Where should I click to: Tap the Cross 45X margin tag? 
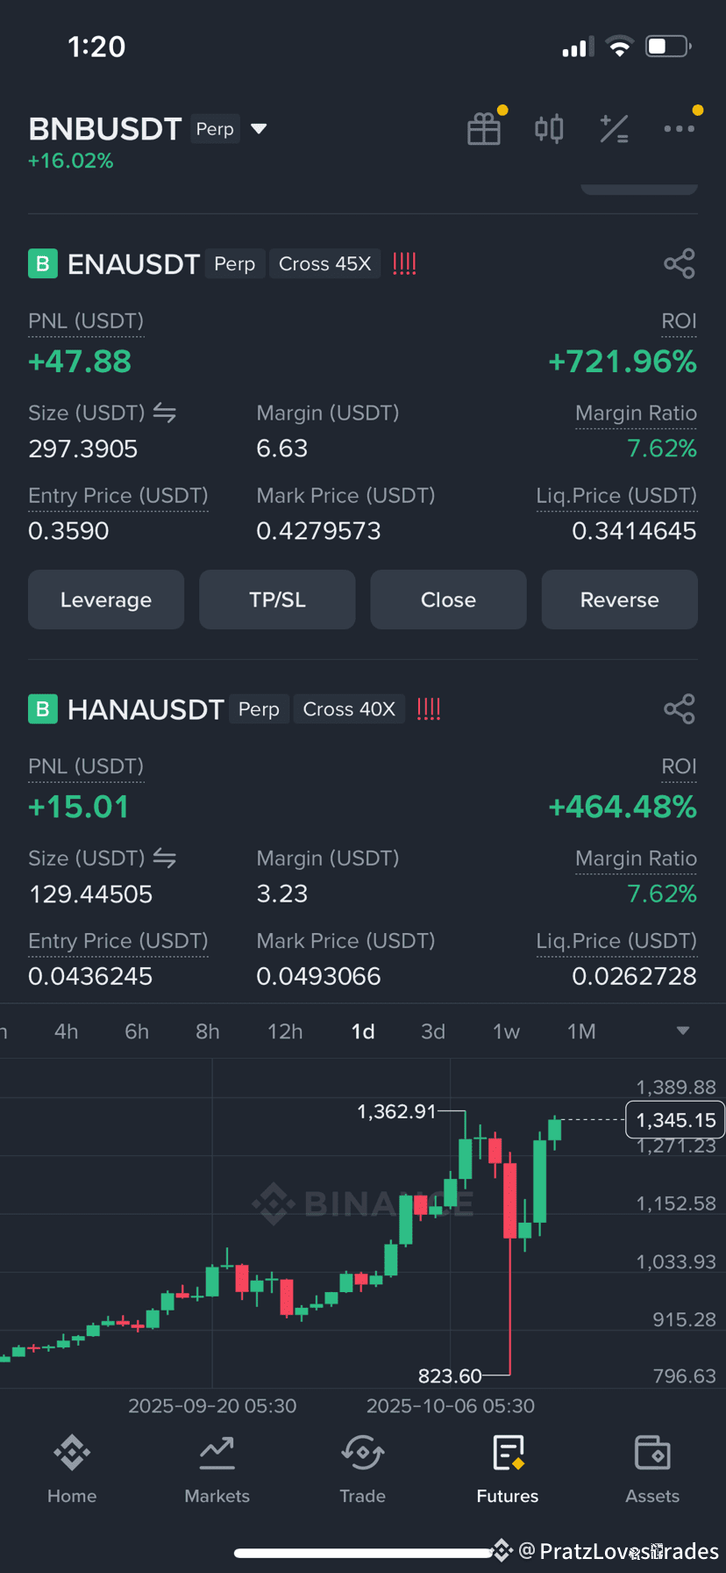[324, 263]
